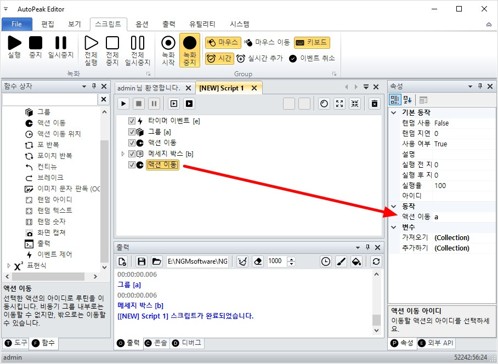498x364 pixels.
Task: Click the boxed play step-run icon in the editor
Action: [174, 104]
